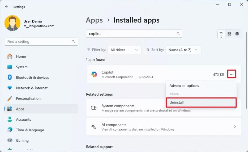The width and height of the screenshot is (248, 152).
Task: Click the 472 KB size text
Action: [x=219, y=75]
